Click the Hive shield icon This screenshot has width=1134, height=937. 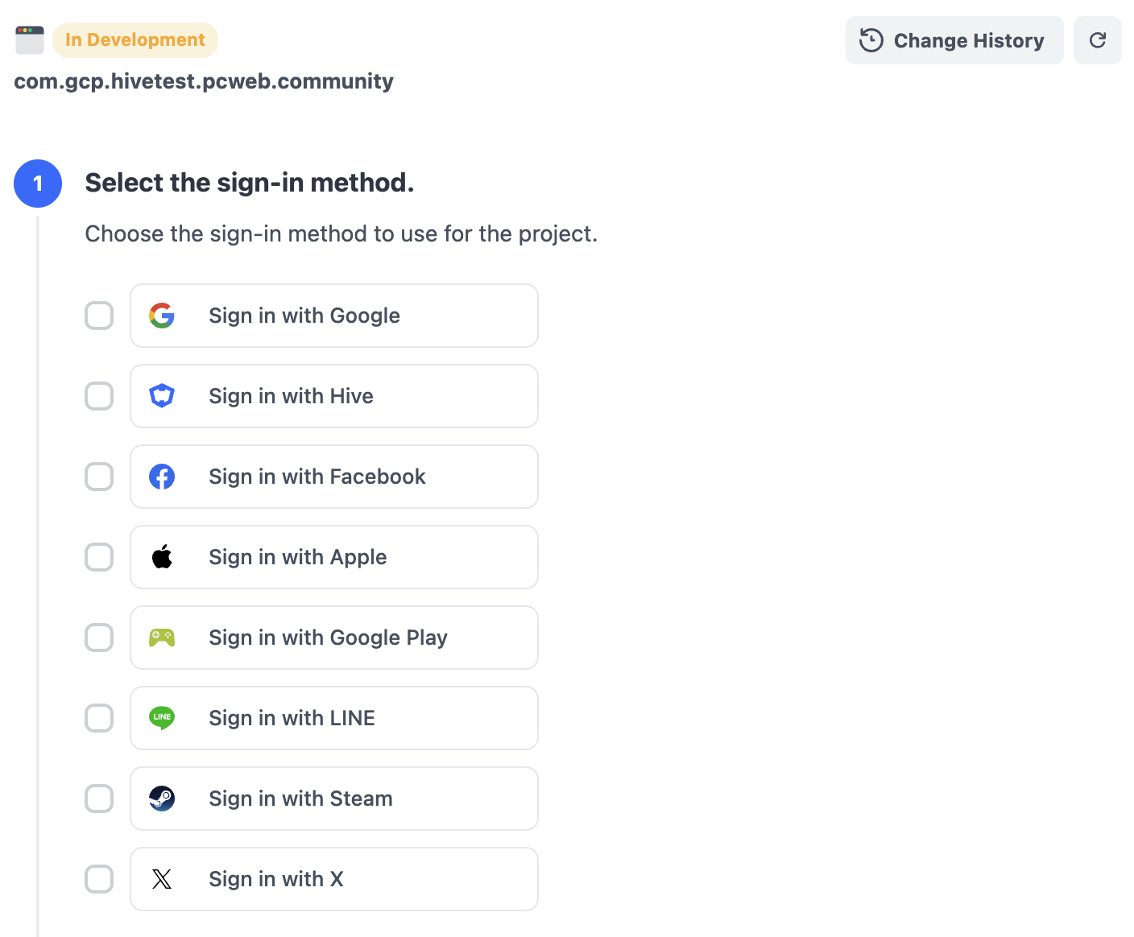click(162, 396)
